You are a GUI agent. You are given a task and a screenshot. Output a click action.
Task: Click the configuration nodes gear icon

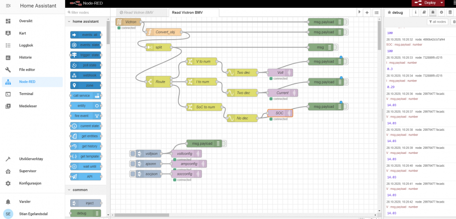[x=441, y=12]
